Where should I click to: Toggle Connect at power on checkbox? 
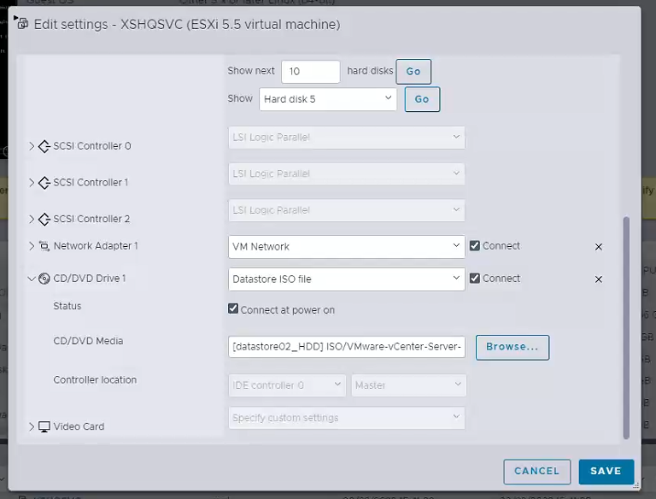tap(233, 309)
